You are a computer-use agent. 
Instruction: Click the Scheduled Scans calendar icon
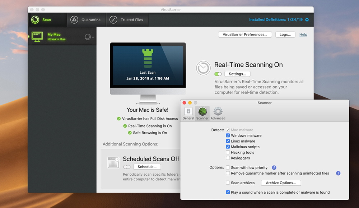point(113,163)
